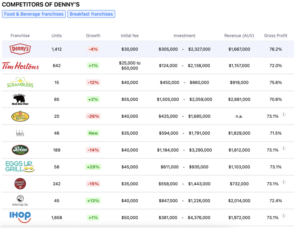Click the Black Bear Diner logo
This screenshot has width=295, height=228.
[x=20, y=99]
